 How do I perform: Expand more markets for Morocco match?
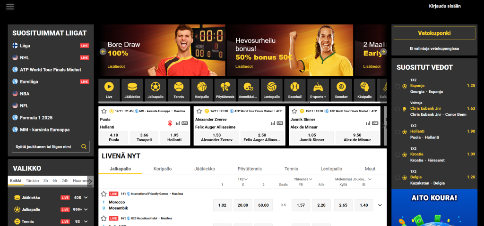pos(380,205)
